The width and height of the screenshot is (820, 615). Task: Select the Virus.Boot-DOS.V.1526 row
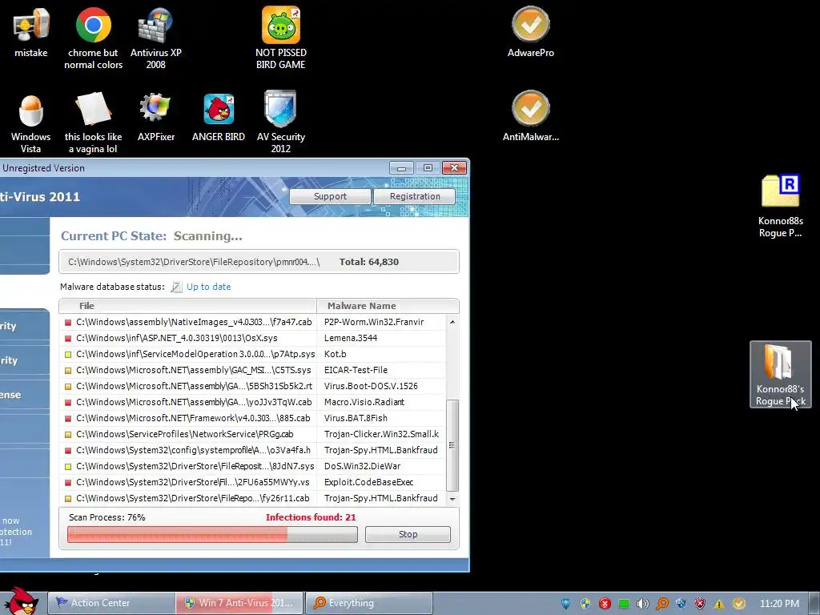[252, 386]
